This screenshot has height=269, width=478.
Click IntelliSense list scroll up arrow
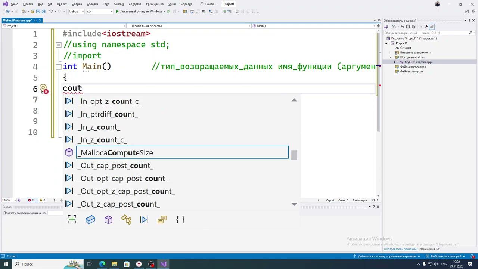(294, 100)
